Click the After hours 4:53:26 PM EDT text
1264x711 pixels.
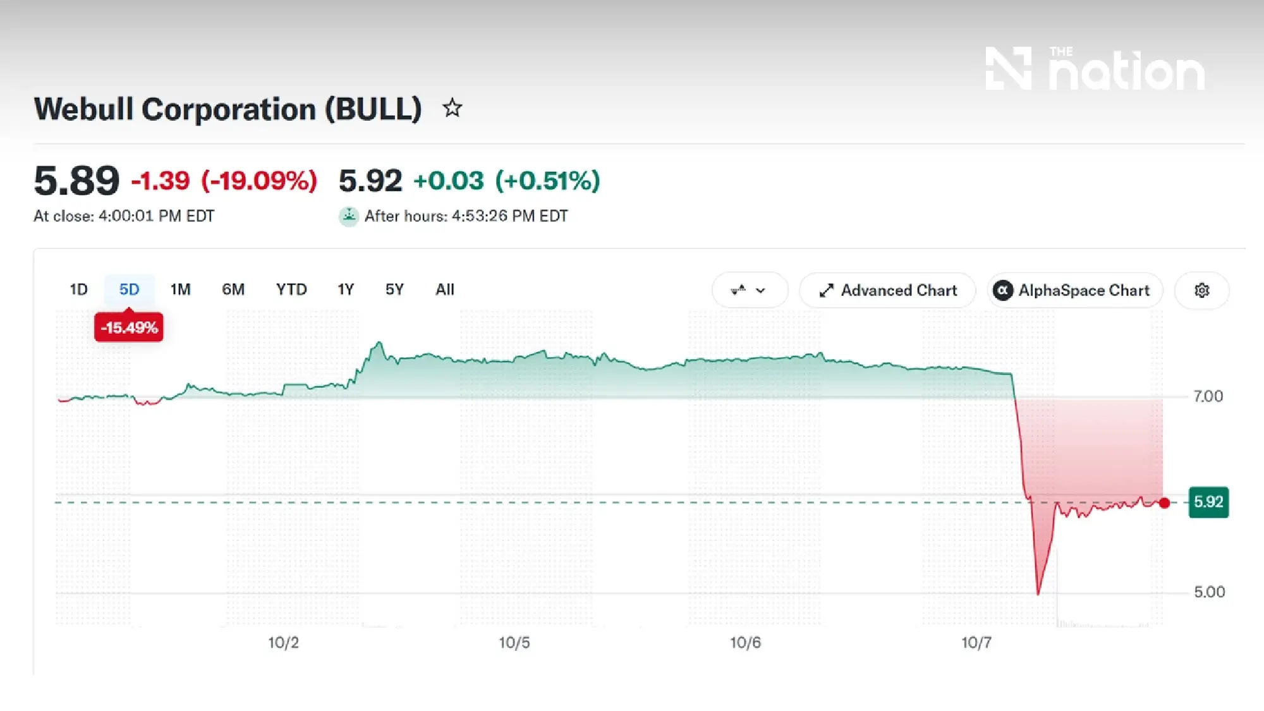[466, 216]
